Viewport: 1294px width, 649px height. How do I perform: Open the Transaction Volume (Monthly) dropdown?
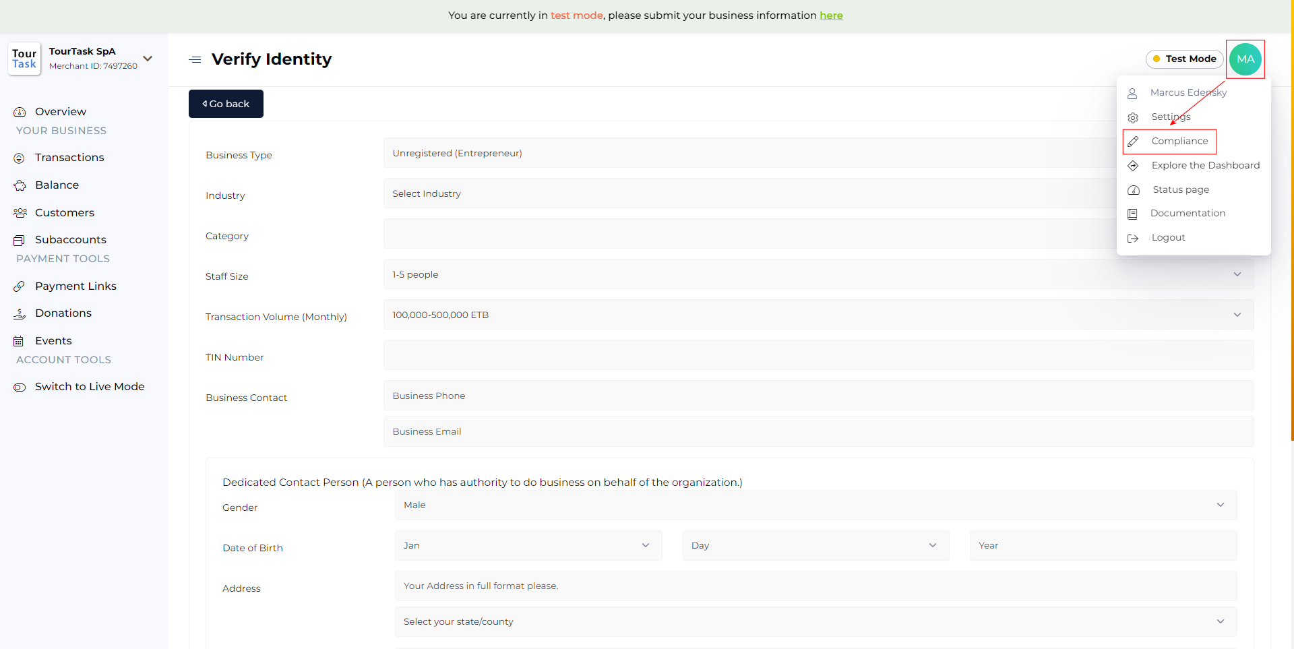(x=818, y=315)
